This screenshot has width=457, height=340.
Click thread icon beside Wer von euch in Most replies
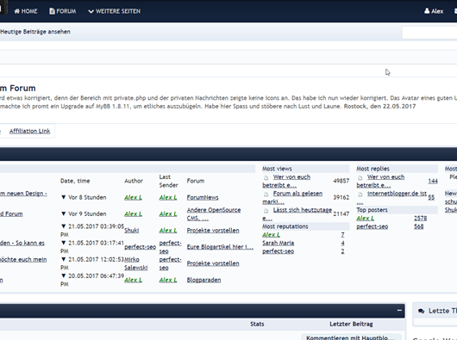360,177
